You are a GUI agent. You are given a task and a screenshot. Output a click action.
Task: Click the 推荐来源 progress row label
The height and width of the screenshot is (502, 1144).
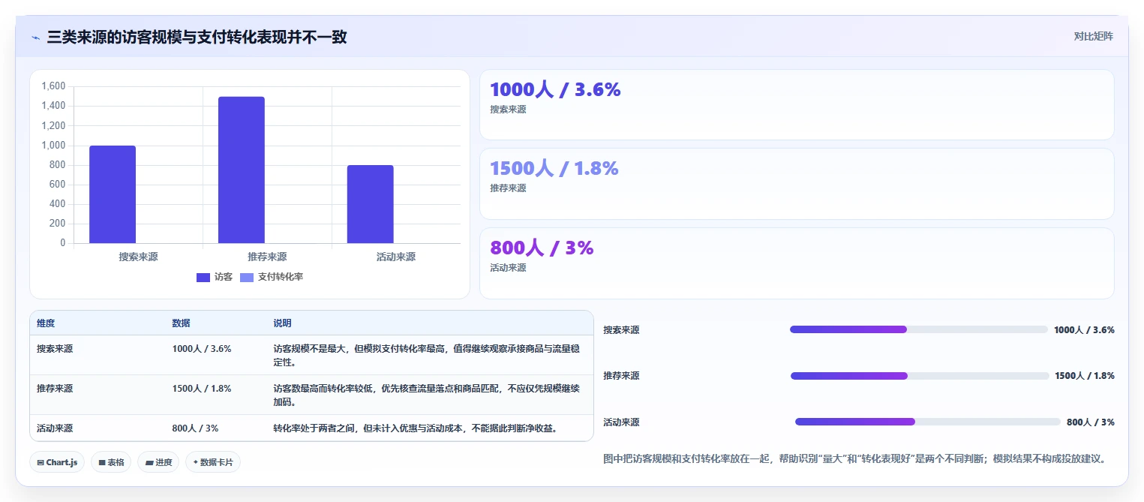[x=622, y=376]
